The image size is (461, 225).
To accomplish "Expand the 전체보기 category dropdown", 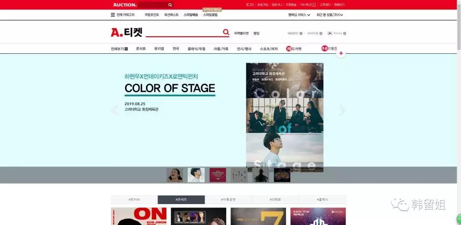I will point(120,49).
